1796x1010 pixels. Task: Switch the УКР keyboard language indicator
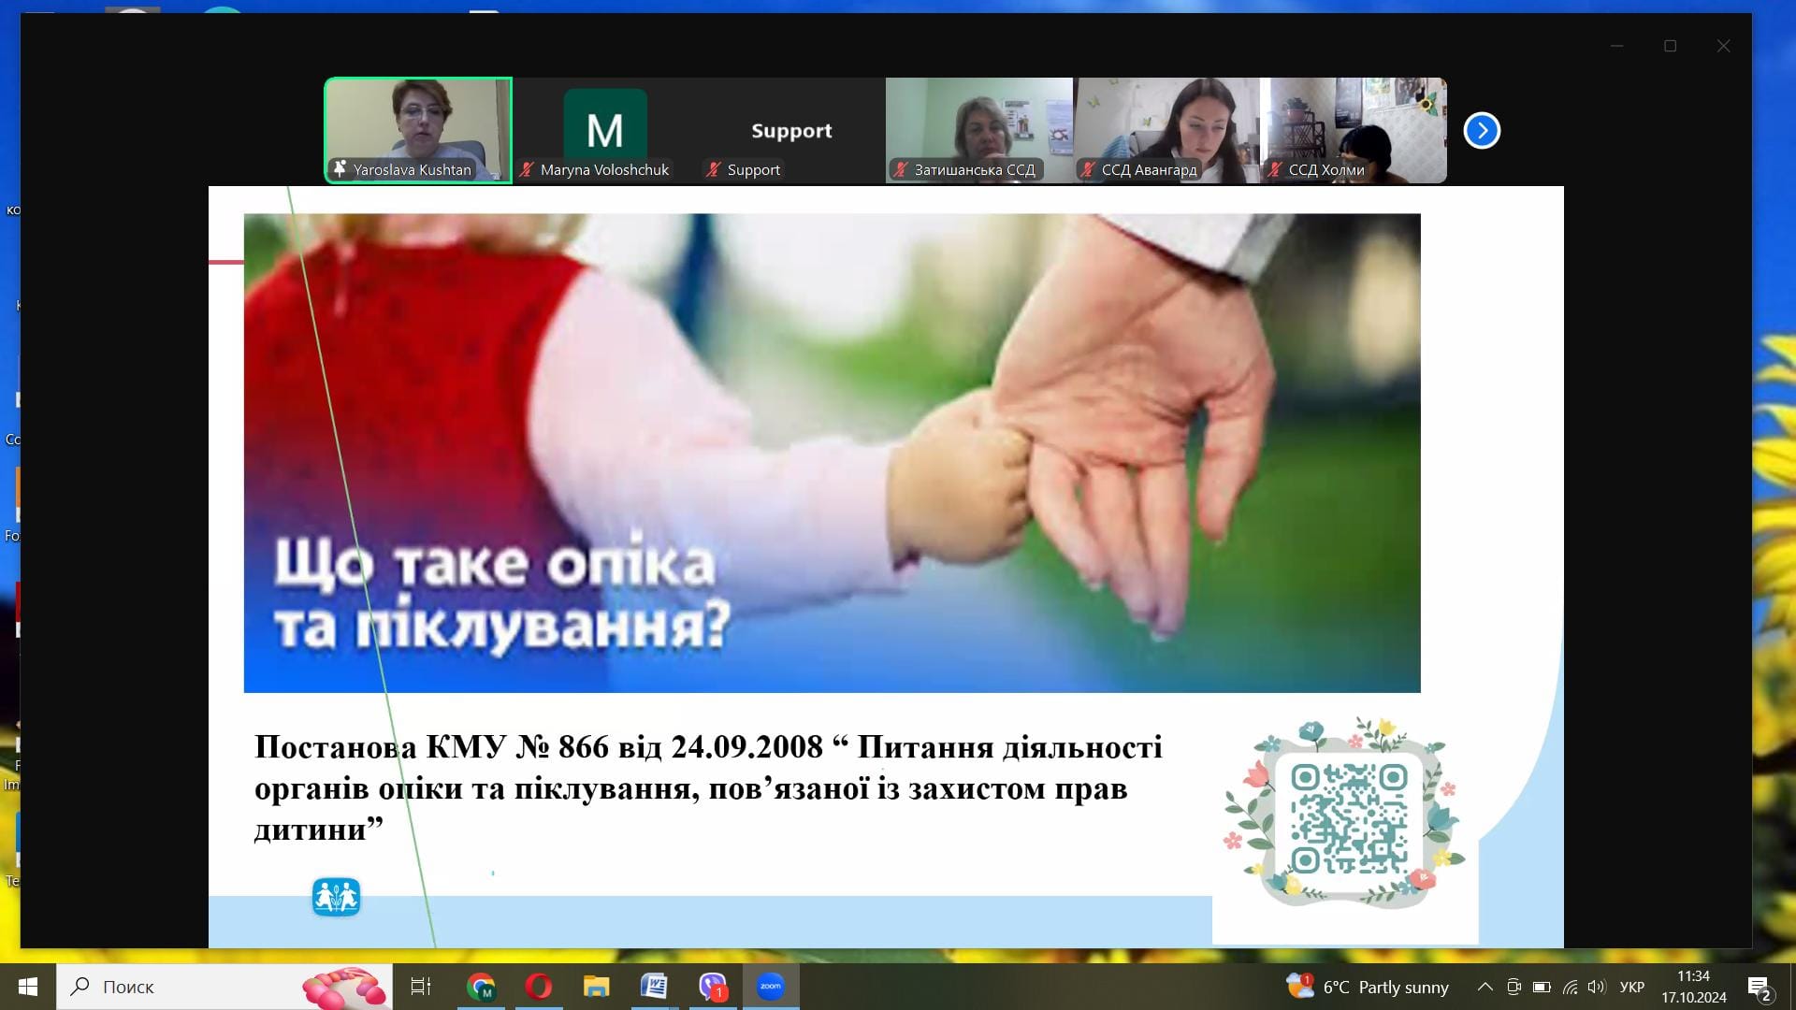point(1631,987)
